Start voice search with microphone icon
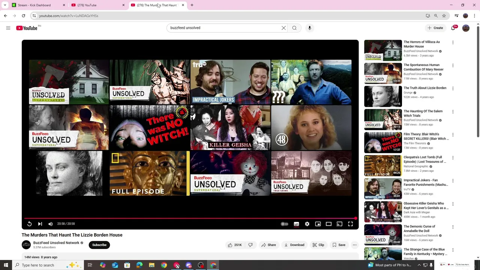Viewport: 480px width, 270px height. coord(309,28)
